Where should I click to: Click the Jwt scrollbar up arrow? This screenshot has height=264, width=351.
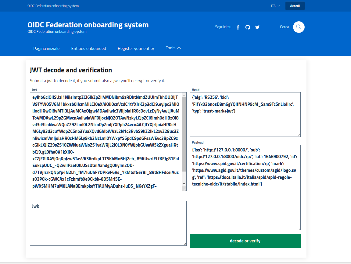(x=184, y=95)
